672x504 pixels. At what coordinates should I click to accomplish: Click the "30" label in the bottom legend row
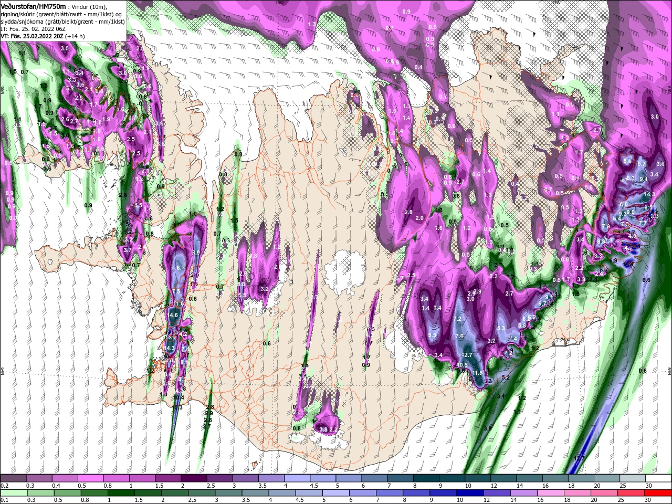point(649,500)
